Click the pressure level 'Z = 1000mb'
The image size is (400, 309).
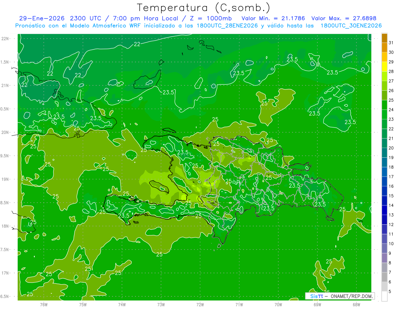point(212,18)
